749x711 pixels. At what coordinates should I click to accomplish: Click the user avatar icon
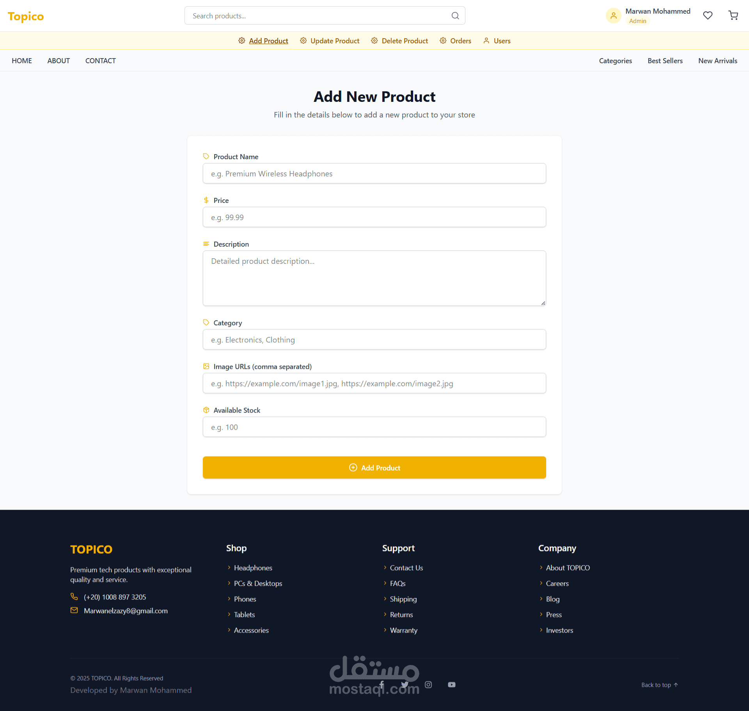(613, 16)
